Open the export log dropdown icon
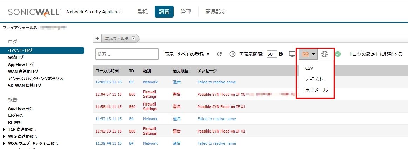Screen dimensions: 408x149 click(308, 54)
